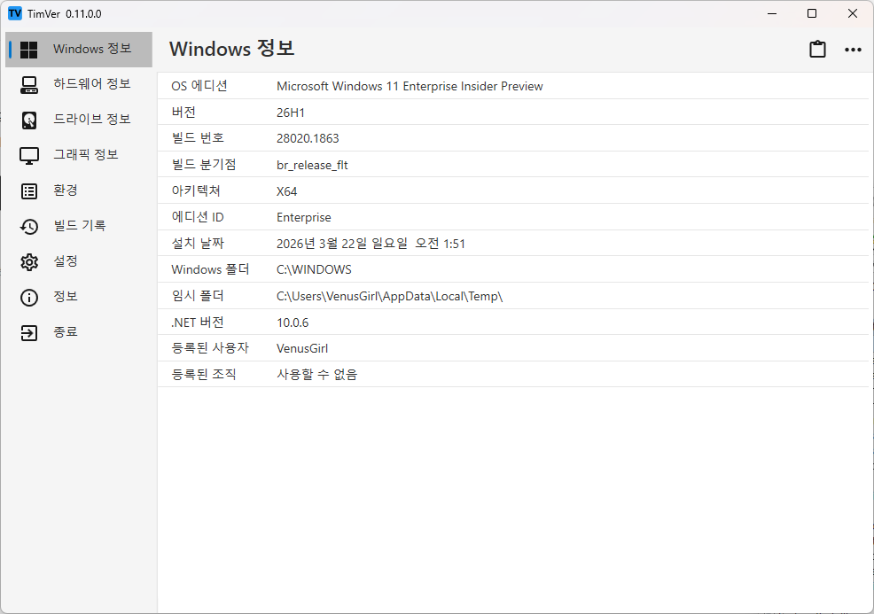Click the 빌드 분기점 label

204,165
